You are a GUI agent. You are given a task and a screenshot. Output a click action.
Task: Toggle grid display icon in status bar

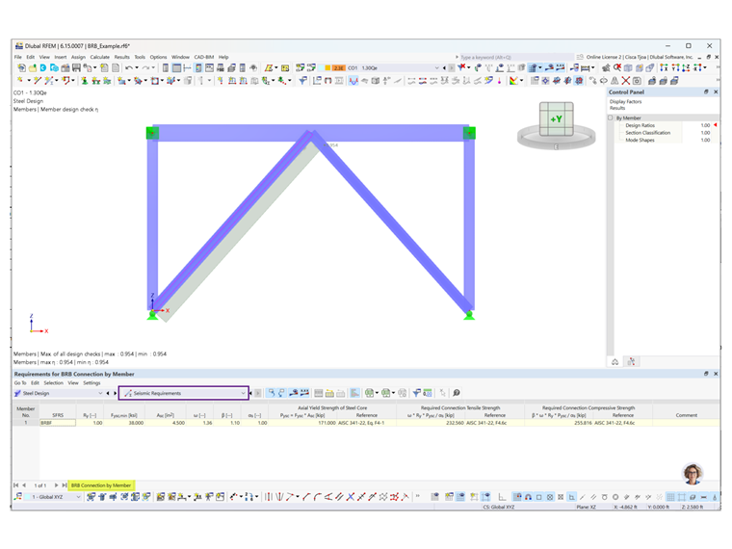[670, 497]
